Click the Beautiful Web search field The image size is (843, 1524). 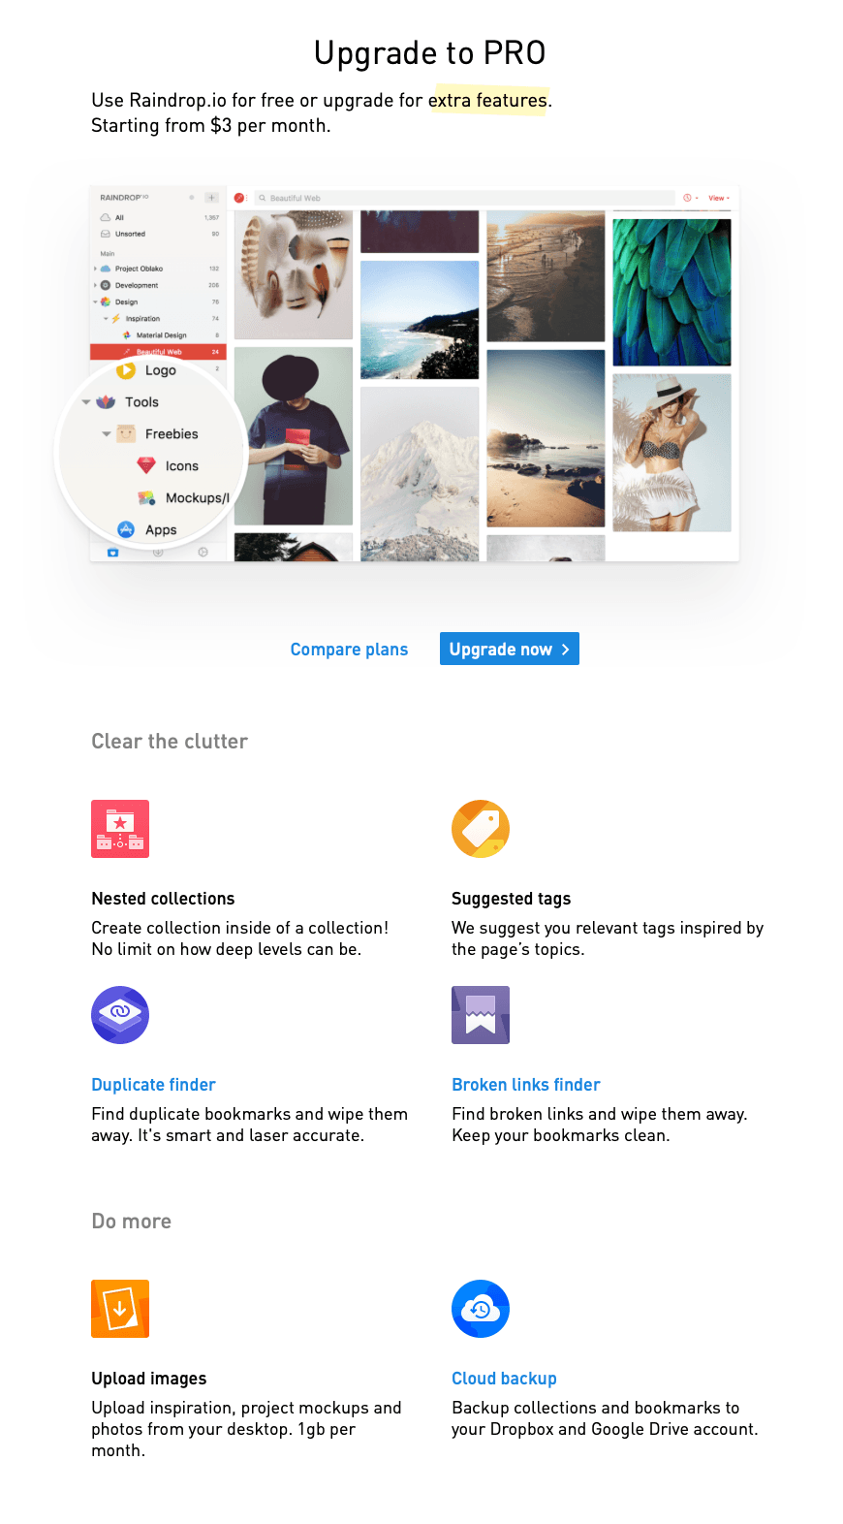click(x=465, y=198)
